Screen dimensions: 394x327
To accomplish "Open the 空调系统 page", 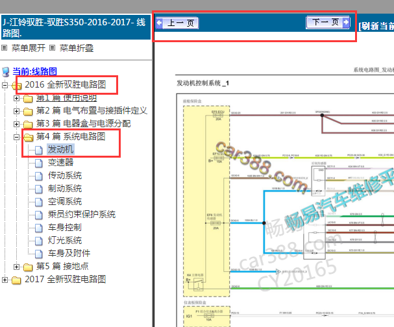I will [65, 201].
